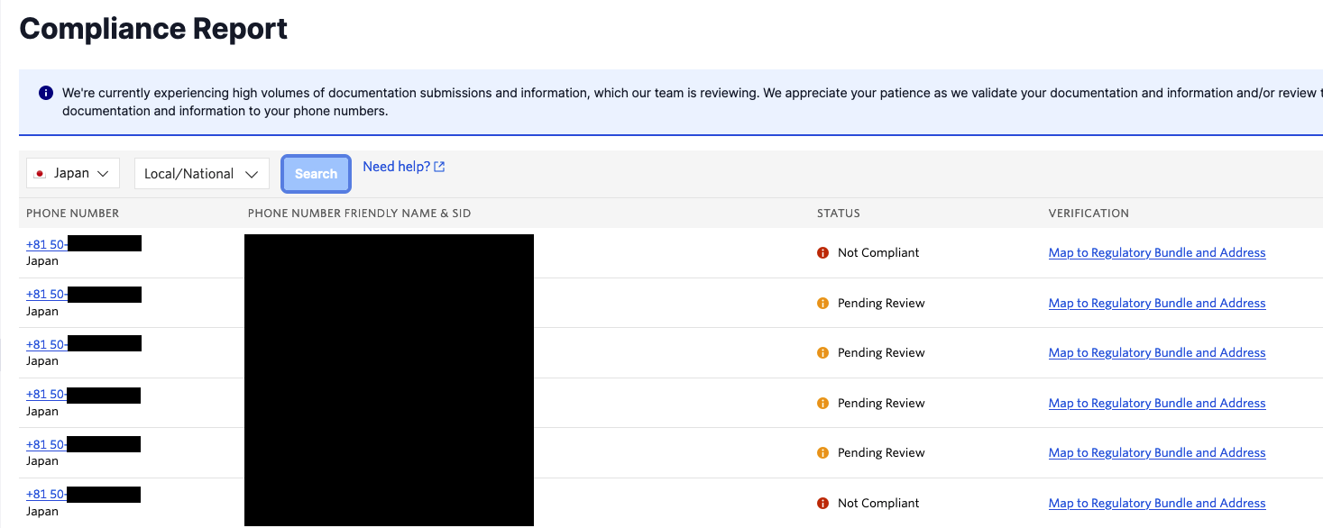Click the Compliance Report page title
The height and width of the screenshot is (528, 1323).
click(153, 29)
